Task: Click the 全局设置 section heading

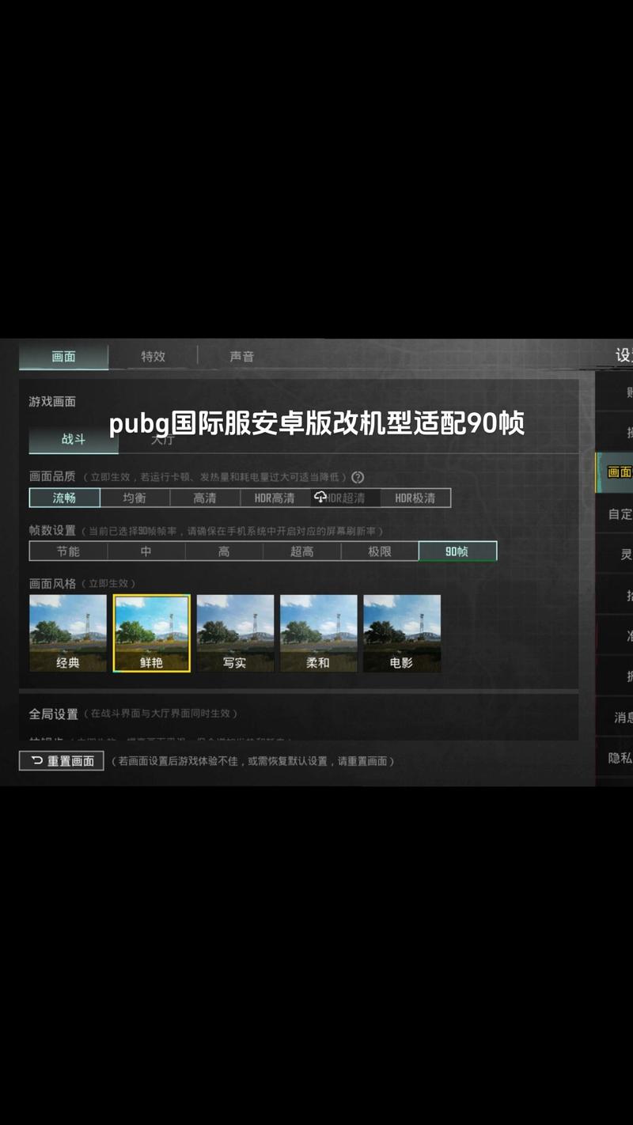Action: click(53, 714)
